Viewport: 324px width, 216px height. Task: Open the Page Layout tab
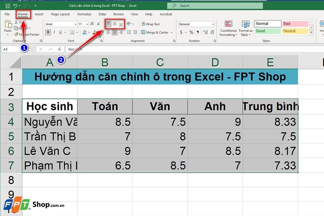tap(60, 14)
